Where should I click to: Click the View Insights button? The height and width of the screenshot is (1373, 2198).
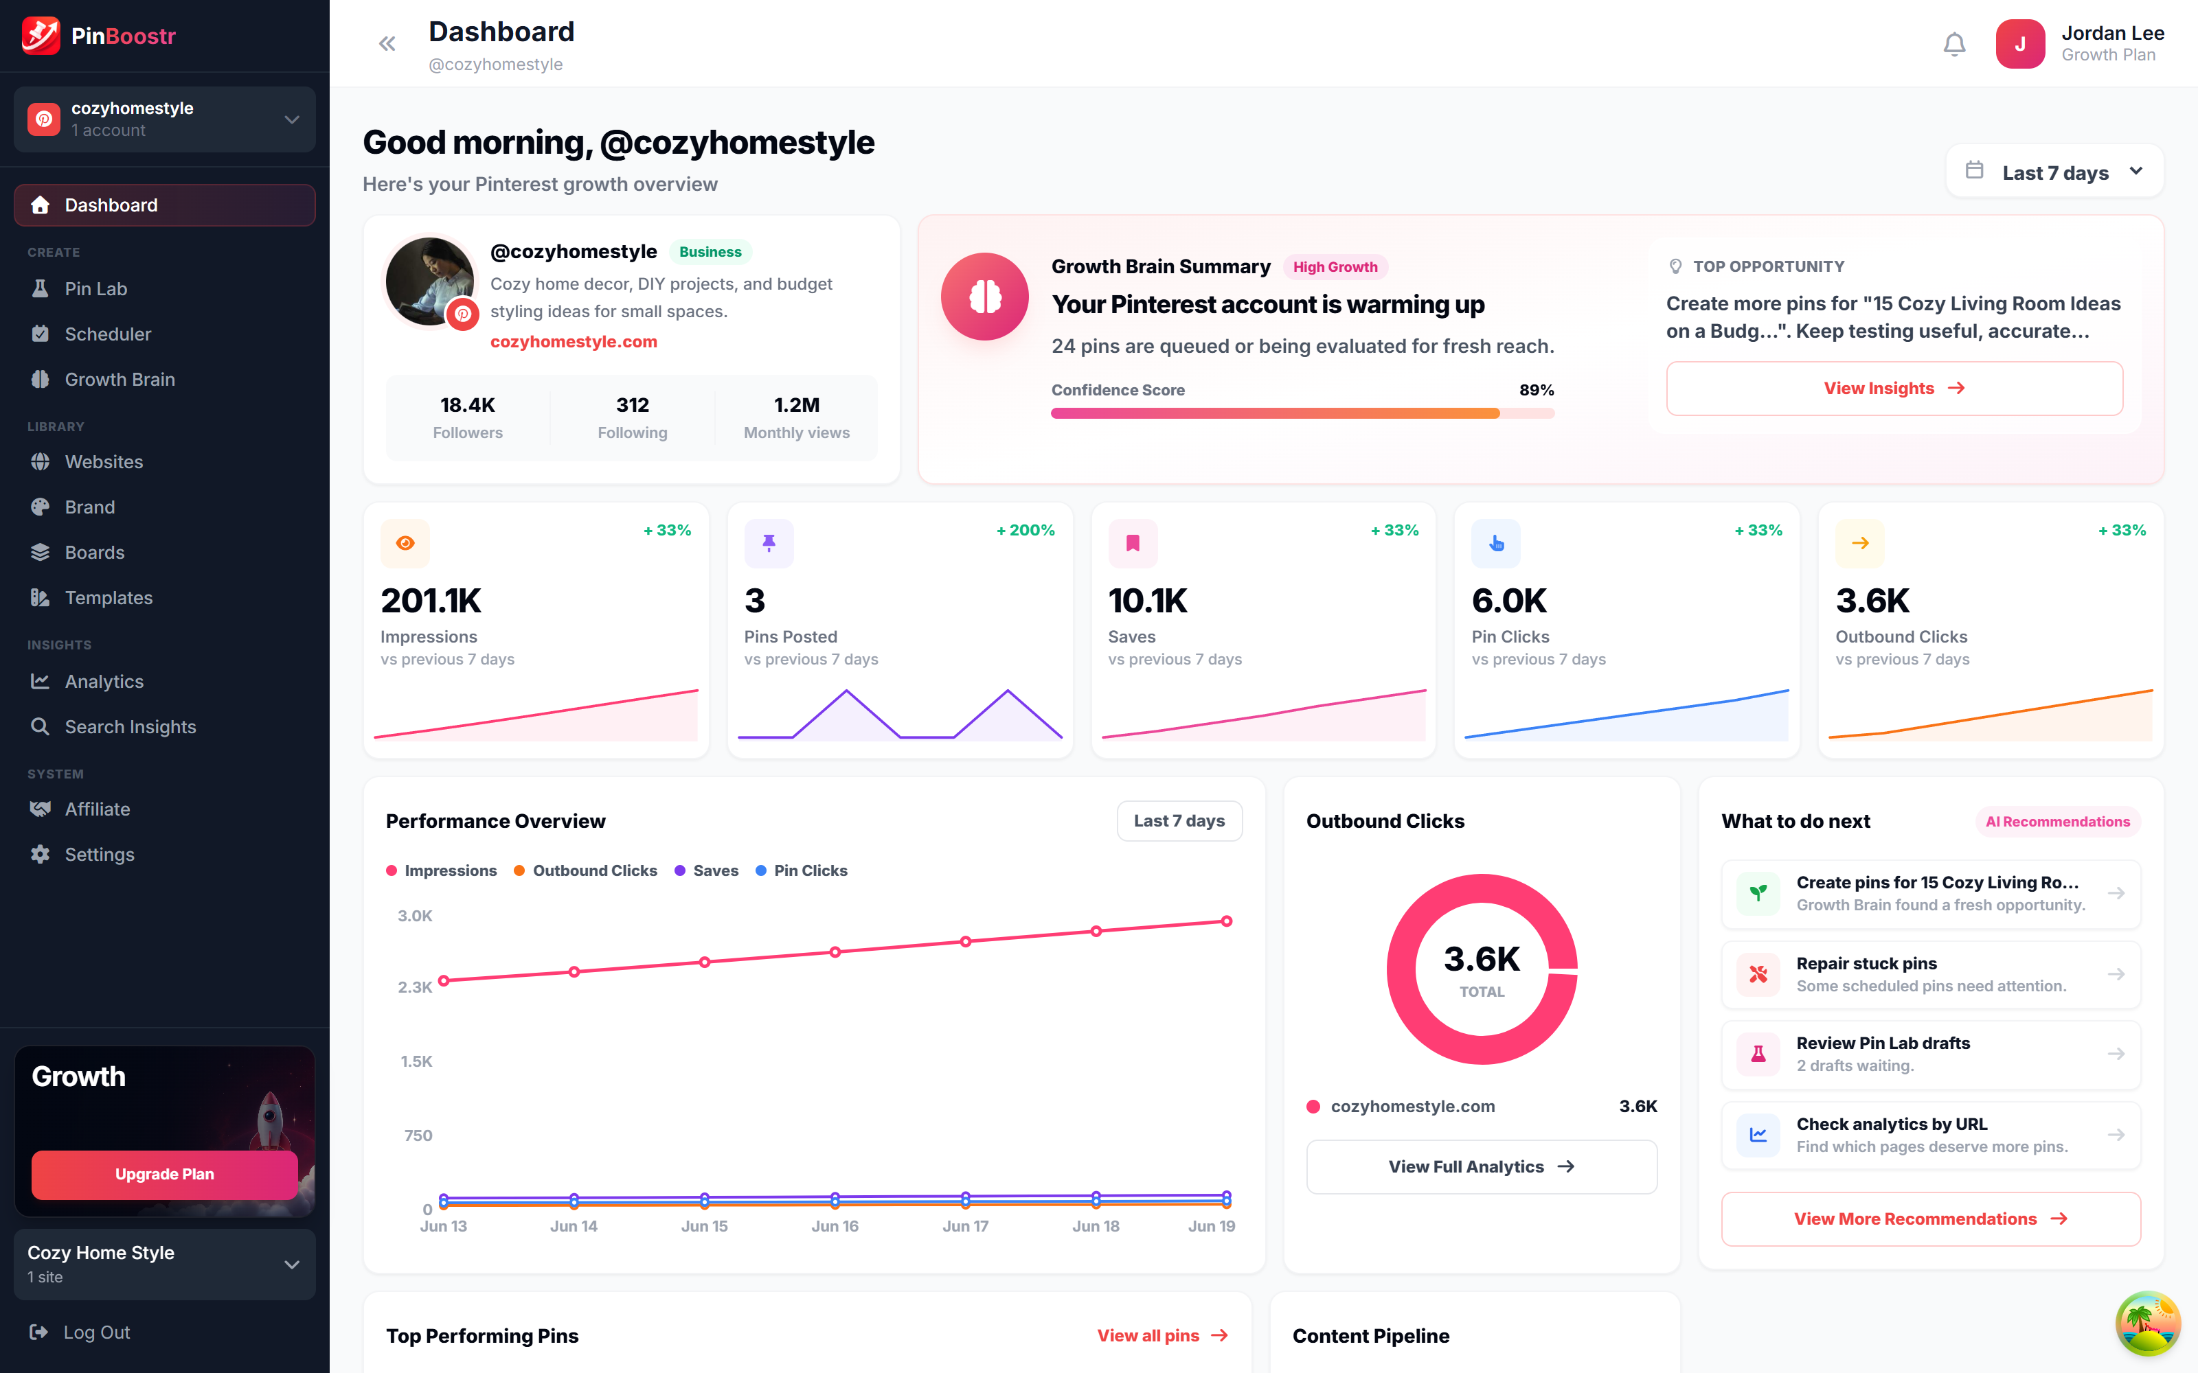(1894, 389)
